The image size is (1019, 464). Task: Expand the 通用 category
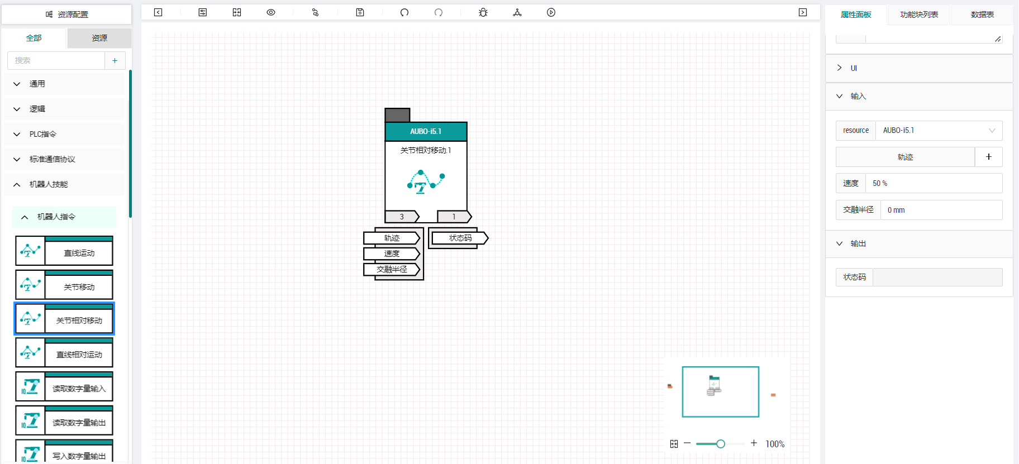tap(64, 84)
